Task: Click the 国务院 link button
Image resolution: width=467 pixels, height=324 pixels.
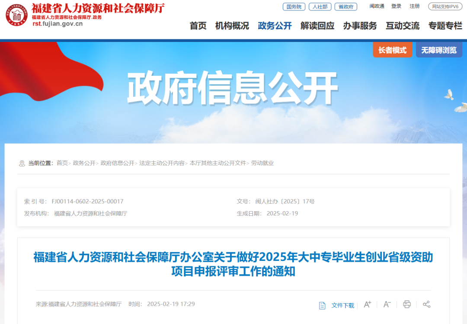Action: coord(294,6)
